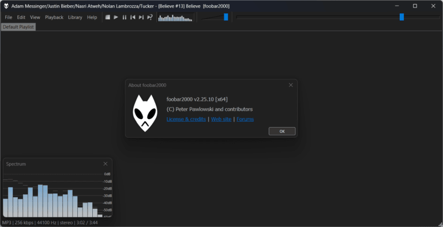Click the Spectrum analyzer graph

[57, 194]
